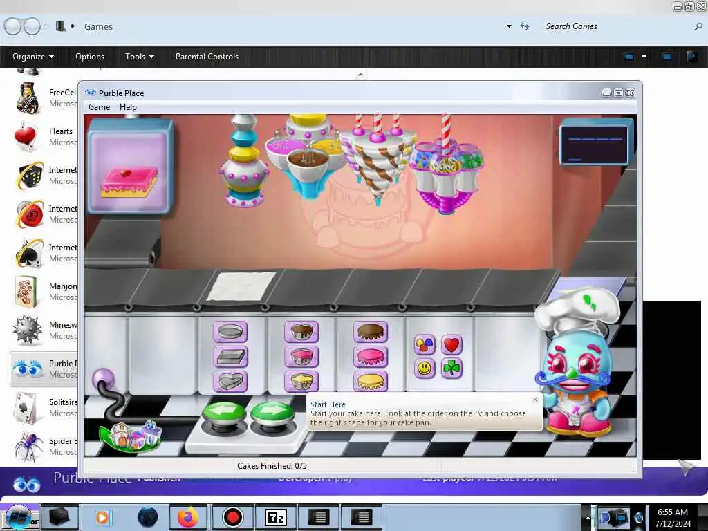Pick the chocolate icing layer button
The width and height of the screenshot is (708, 531).
click(371, 332)
